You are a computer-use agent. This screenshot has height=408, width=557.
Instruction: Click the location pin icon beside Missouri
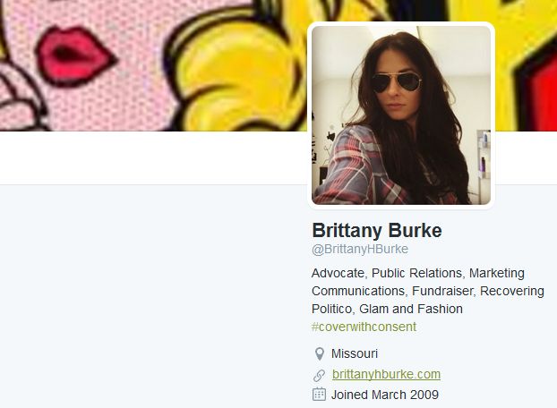tap(320, 353)
